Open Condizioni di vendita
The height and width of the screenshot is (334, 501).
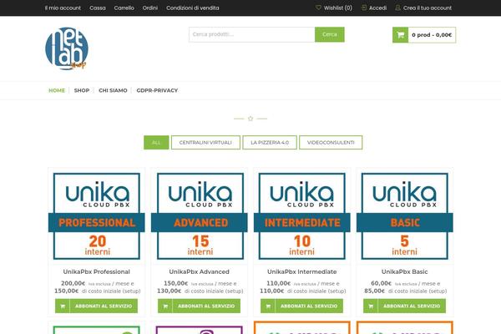pos(193,8)
